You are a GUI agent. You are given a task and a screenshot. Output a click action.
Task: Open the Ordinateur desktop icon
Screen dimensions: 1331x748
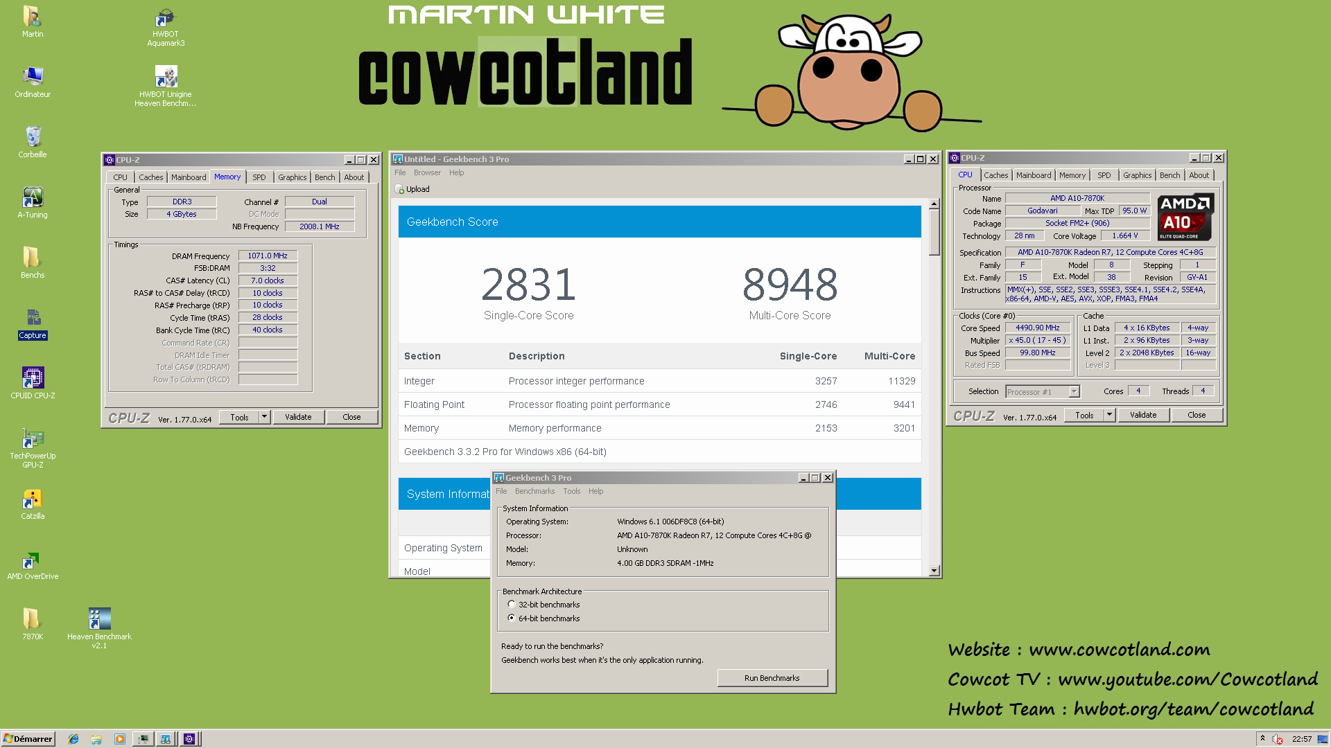(x=33, y=82)
